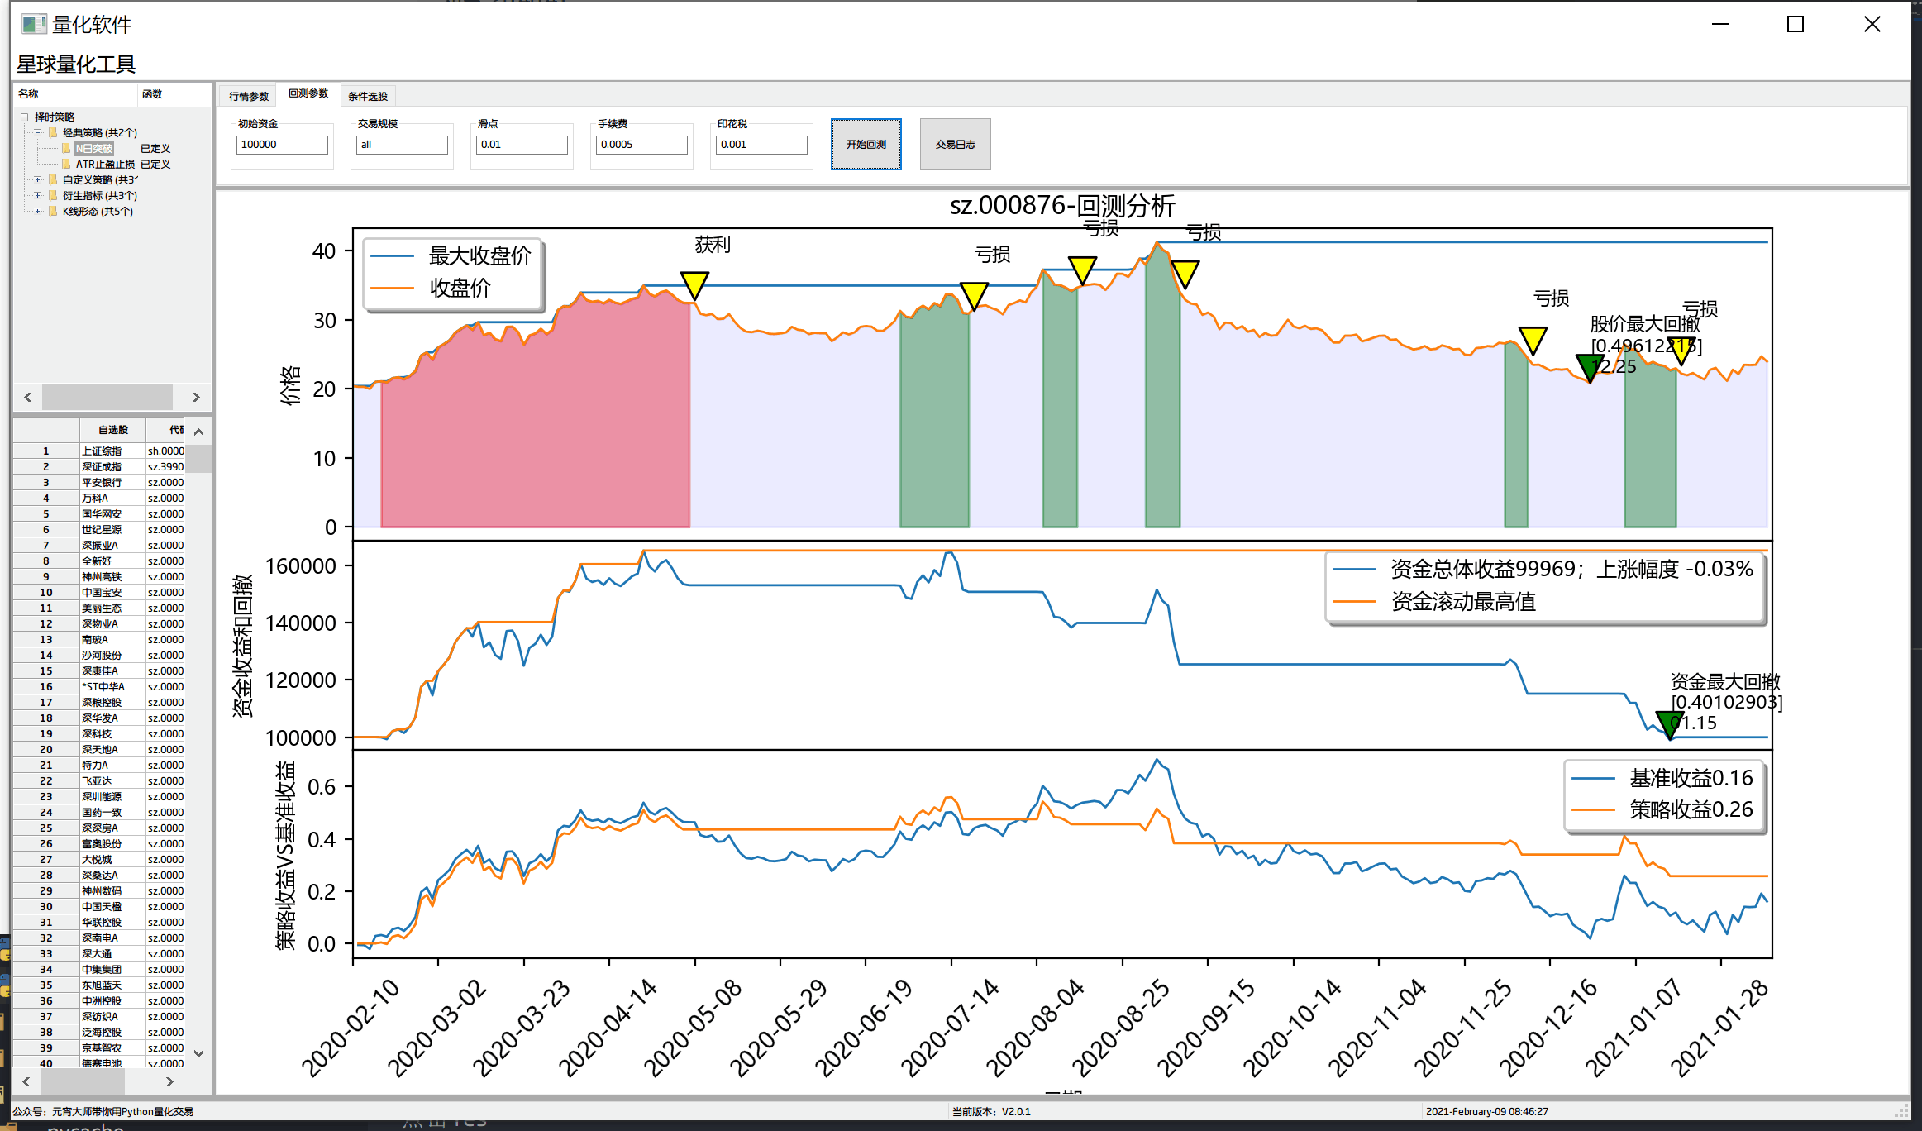Expand the 自定义策略 tree node
The width and height of the screenshot is (1922, 1131).
(38, 180)
